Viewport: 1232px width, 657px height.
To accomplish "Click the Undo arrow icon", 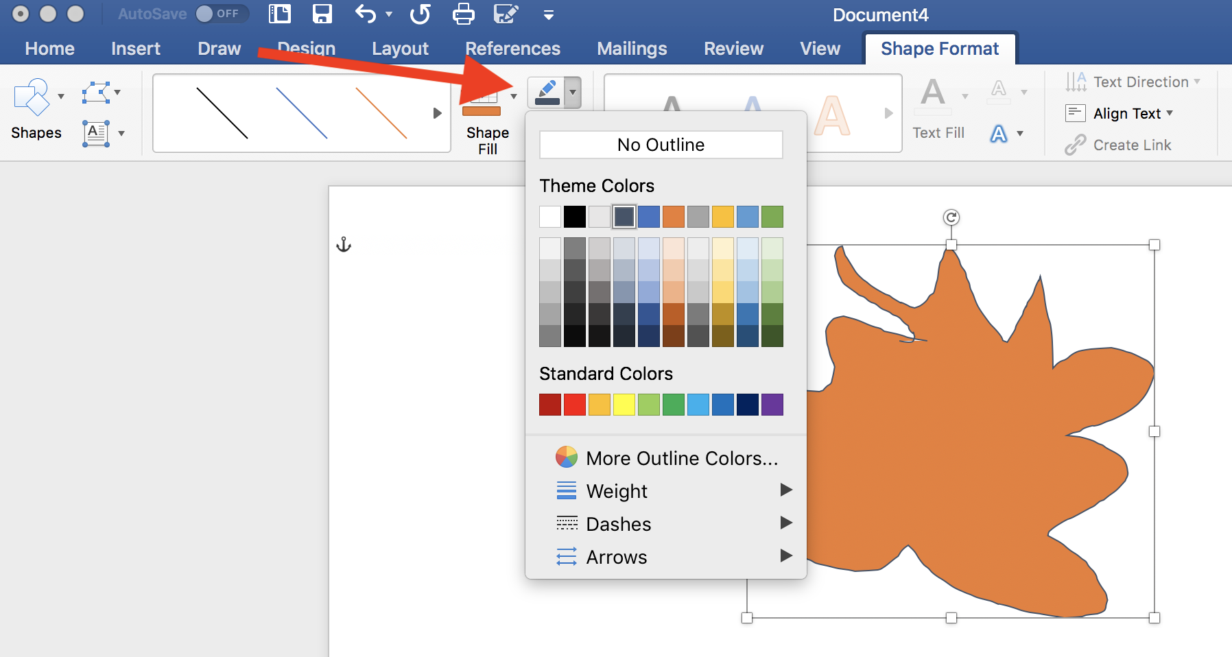I will [366, 14].
